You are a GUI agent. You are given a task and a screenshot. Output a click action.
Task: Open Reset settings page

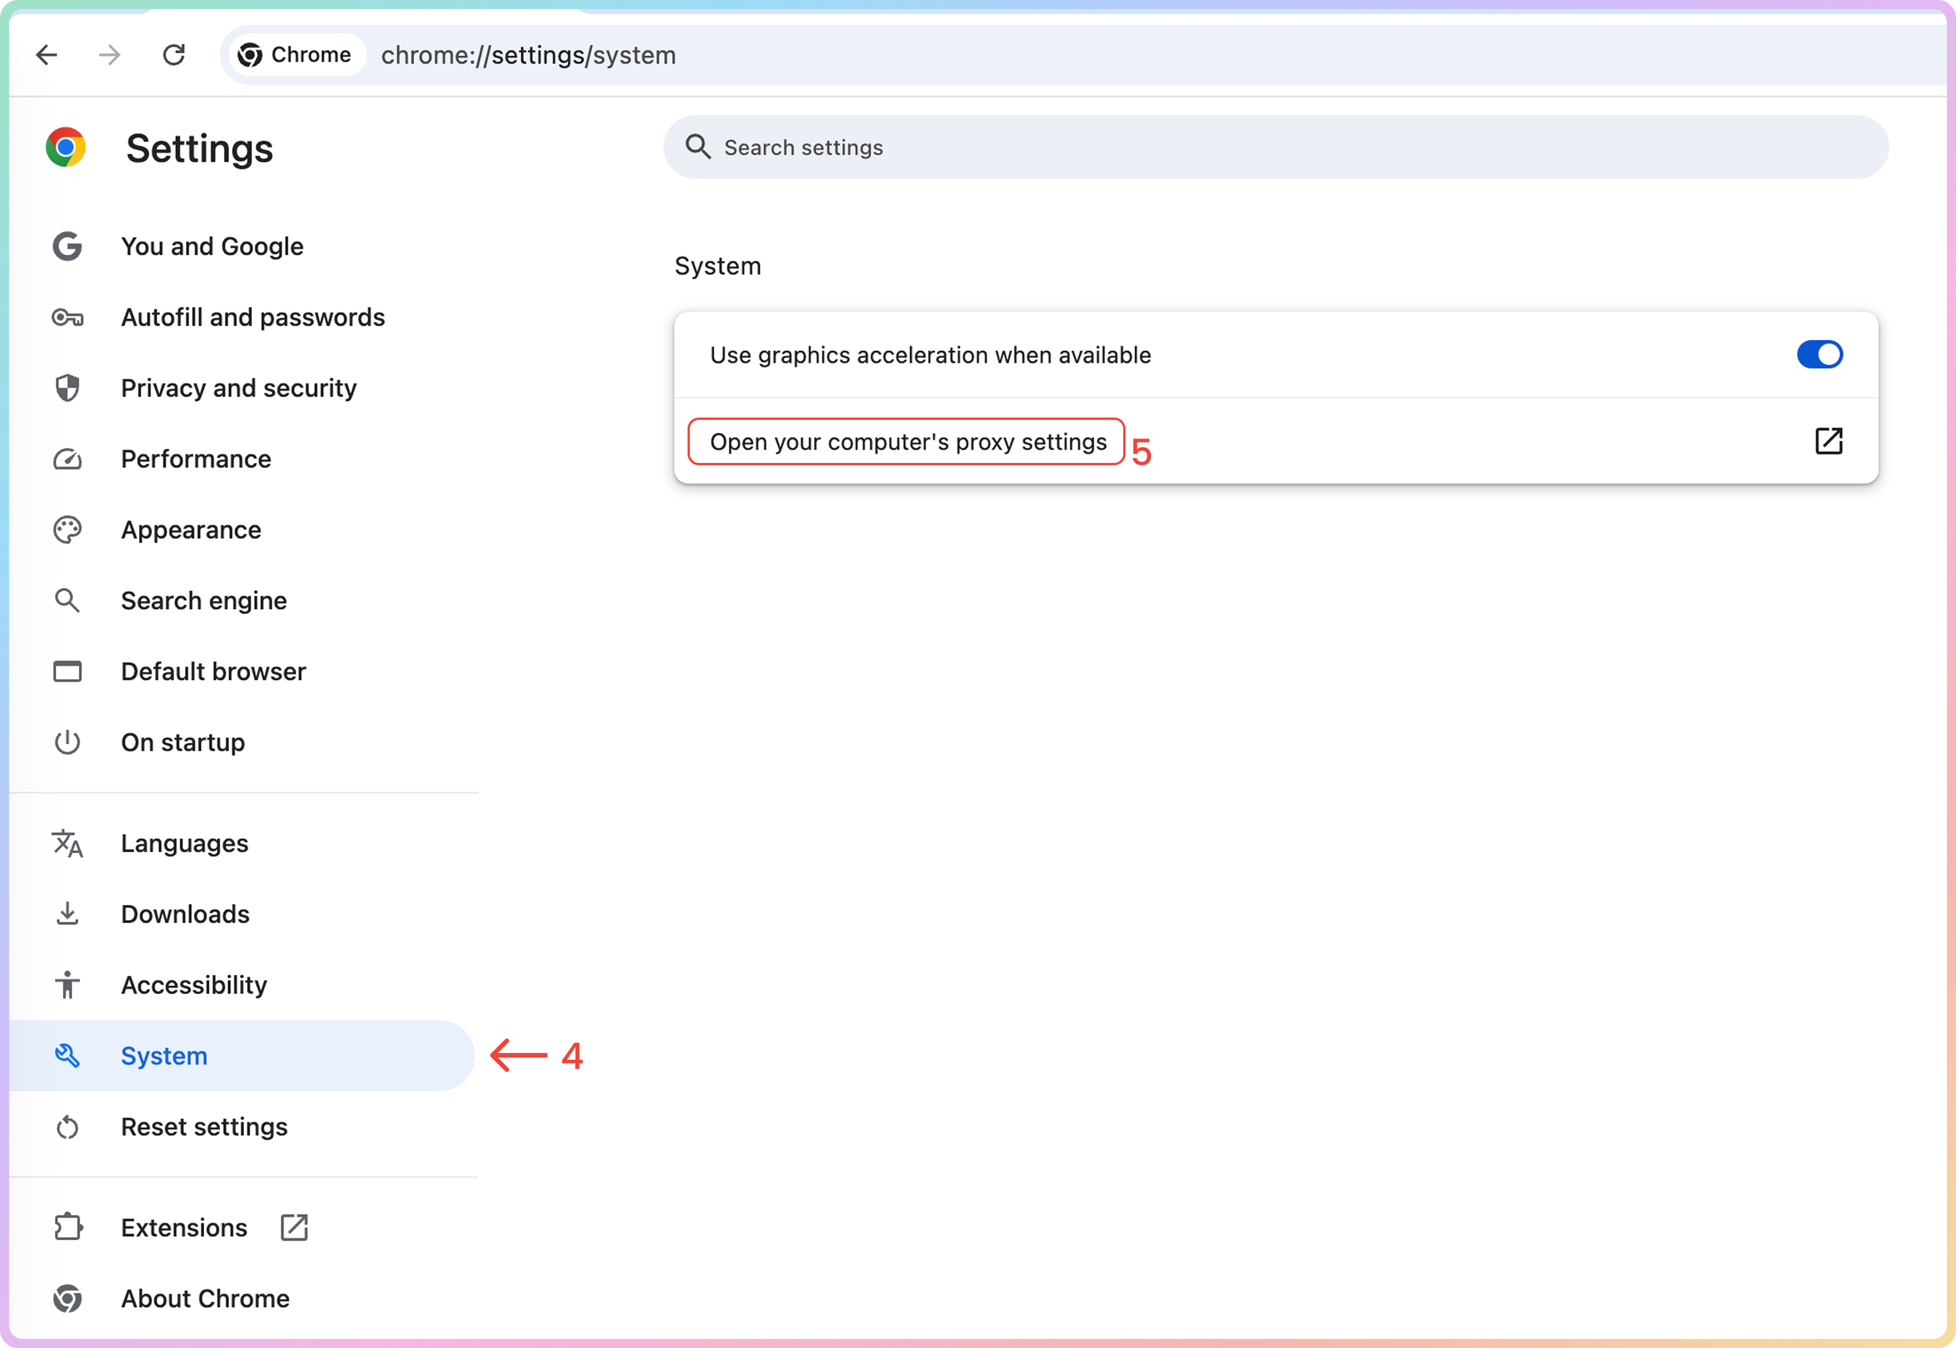coord(204,1127)
